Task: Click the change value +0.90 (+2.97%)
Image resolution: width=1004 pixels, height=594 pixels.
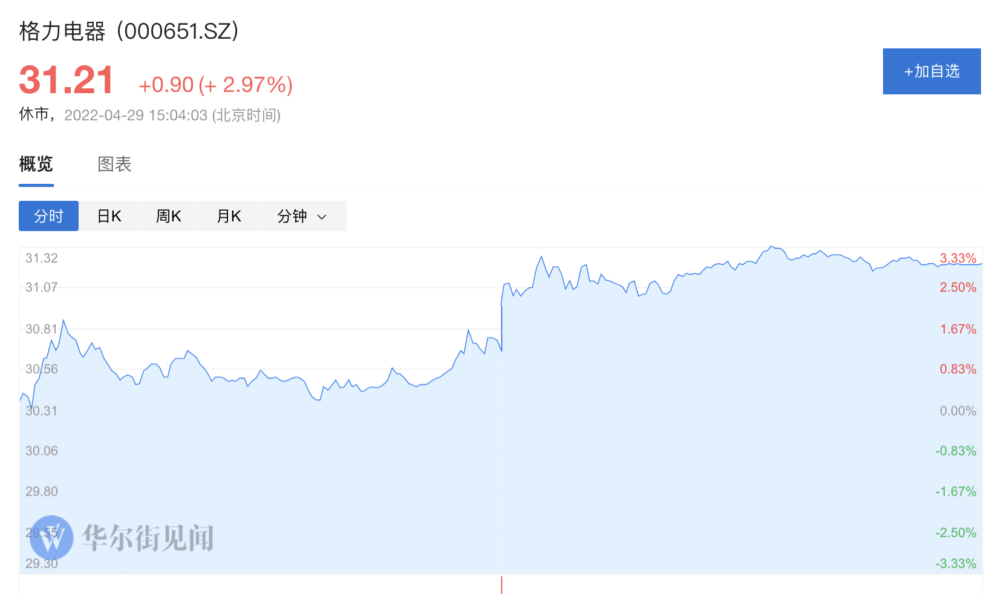Action: 216,85
